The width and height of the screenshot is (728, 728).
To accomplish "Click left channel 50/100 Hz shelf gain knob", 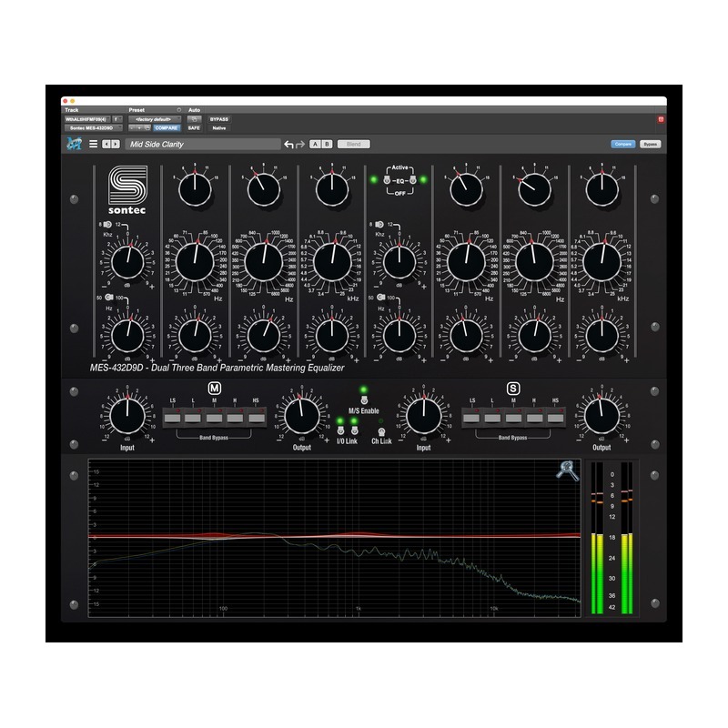I will [127, 335].
